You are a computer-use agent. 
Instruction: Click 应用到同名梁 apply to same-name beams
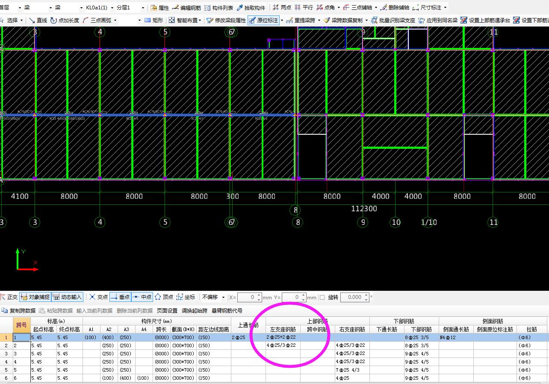[x=437, y=20]
